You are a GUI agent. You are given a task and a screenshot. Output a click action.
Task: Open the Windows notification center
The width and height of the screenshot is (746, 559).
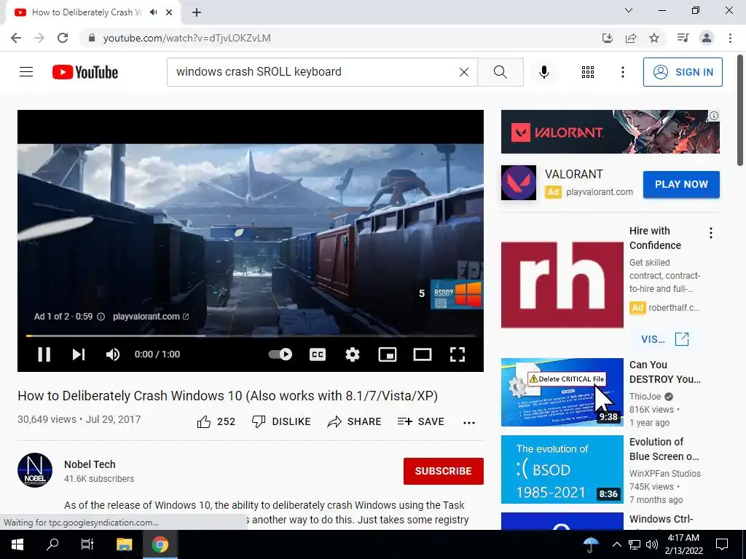[x=722, y=544]
